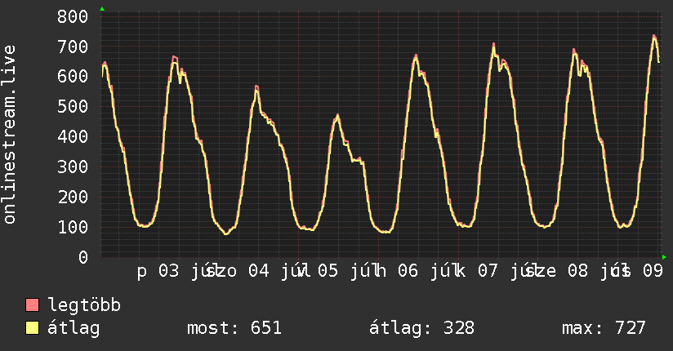Click the 300 y-axis label
The height and width of the screenshot is (351, 673).
click(x=73, y=167)
